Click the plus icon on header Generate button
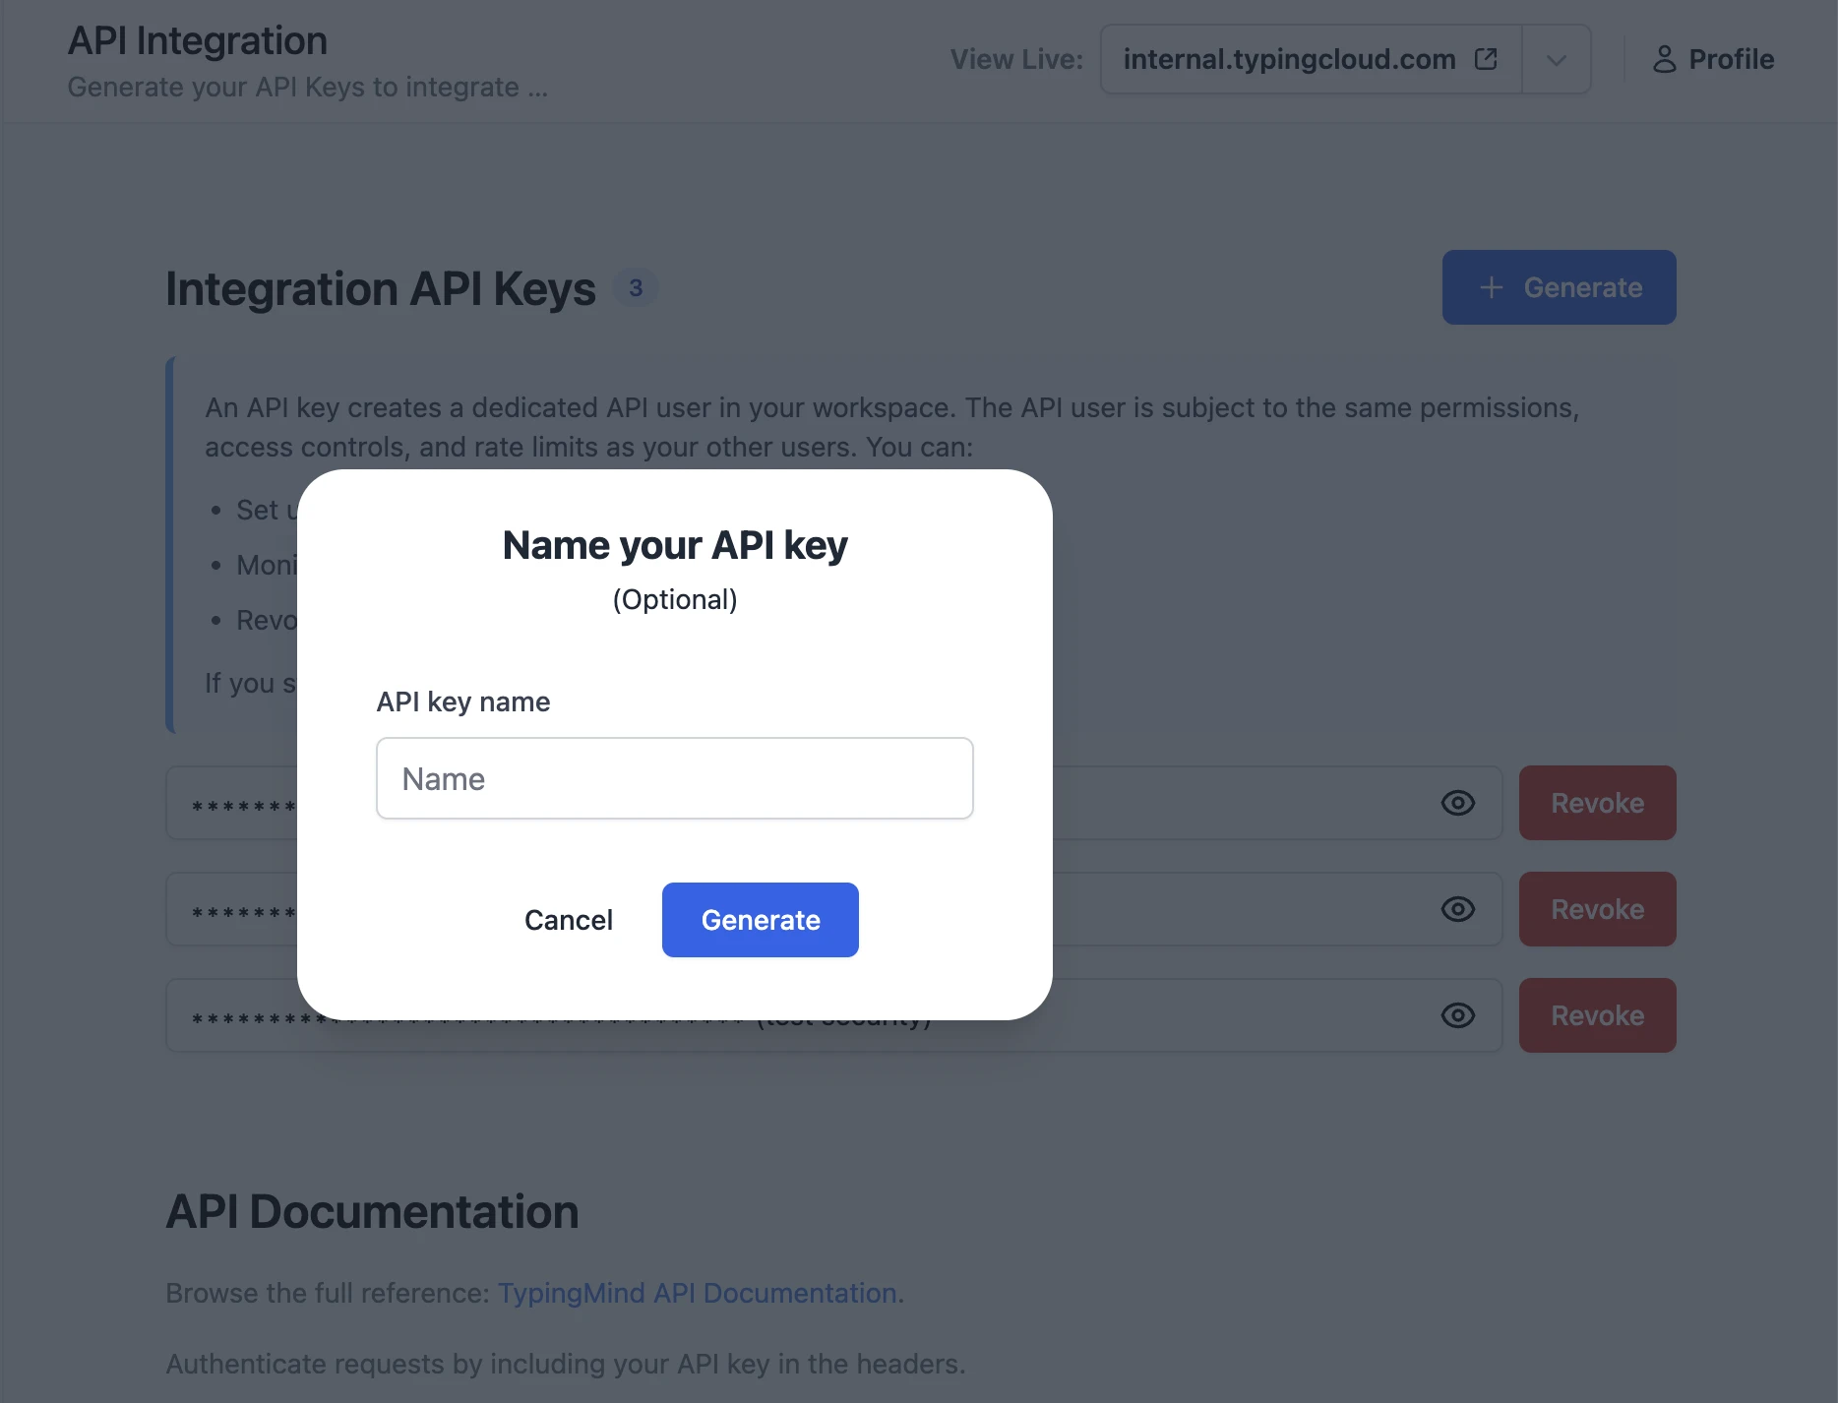This screenshot has height=1403, width=1838. [1492, 287]
